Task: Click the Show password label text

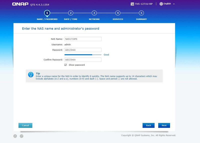Action: coord(77,65)
